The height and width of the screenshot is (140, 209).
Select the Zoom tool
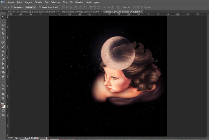[3, 98]
